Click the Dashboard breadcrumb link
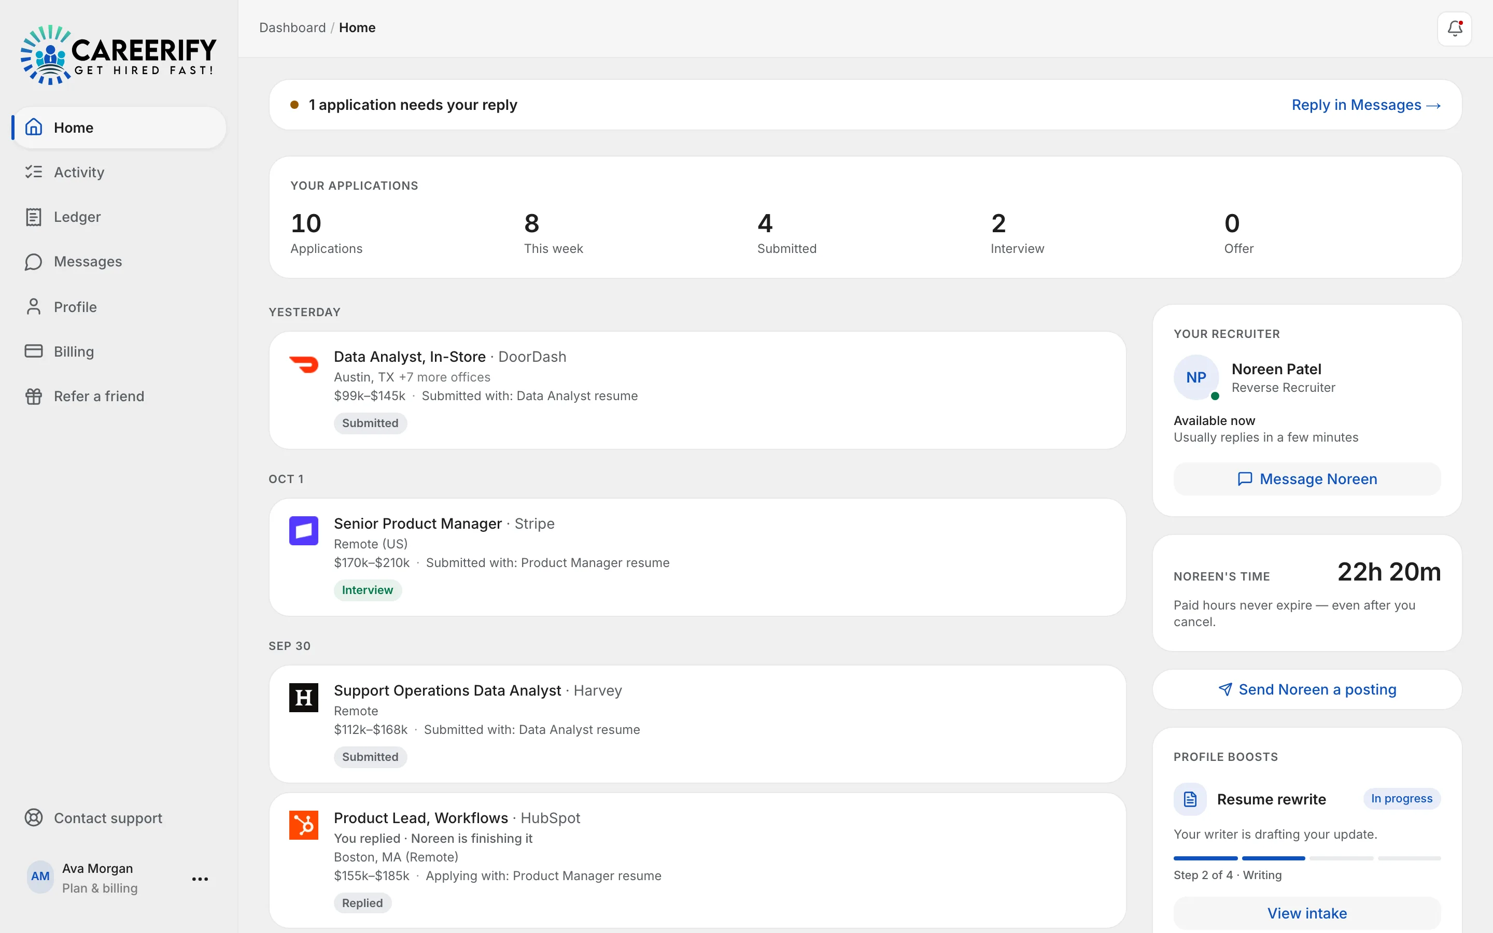The height and width of the screenshot is (933, 1493). (292, 28)
